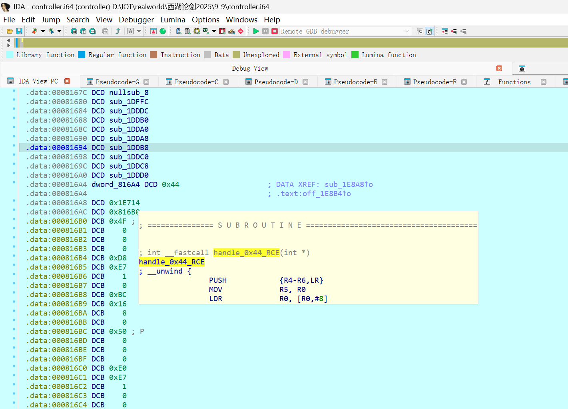Close the Pseudocode-G tab

click(146, 82)
